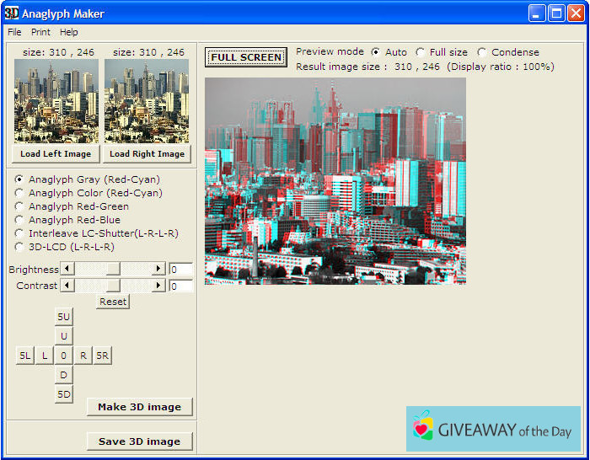The width and height of the screenshot is (590, 460).
Task: Open the Print menu
Action: pyautogui.click(x=40, y=32)
